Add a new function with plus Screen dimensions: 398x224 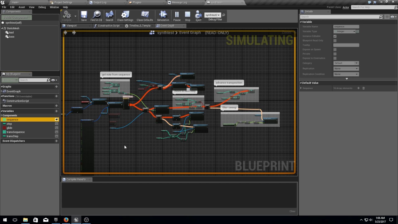(56, 96)
